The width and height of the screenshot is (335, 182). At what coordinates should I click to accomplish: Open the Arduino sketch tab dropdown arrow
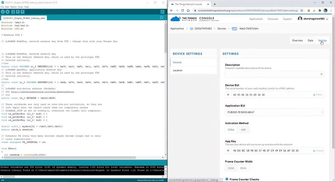(161, 18)
